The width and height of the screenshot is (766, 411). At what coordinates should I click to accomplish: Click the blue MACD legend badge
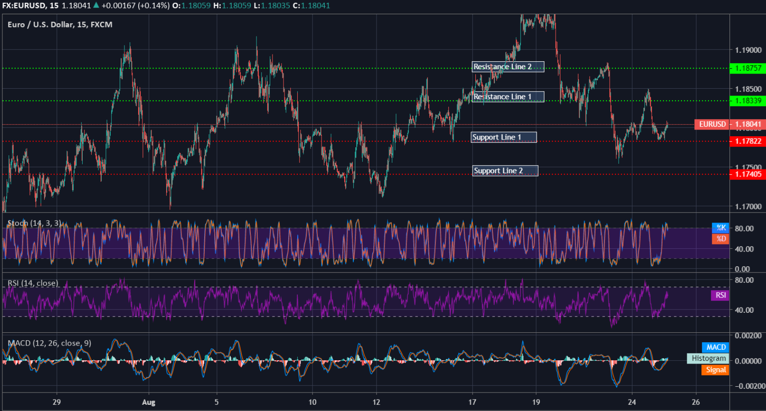click(715, 347)
